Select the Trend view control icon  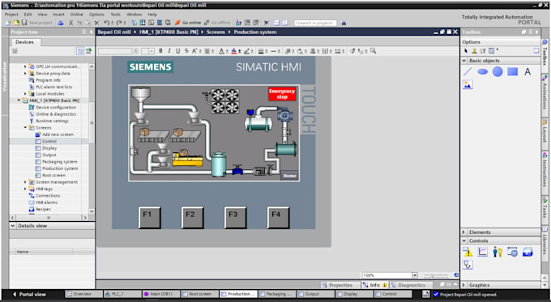(x=482, y=252)
